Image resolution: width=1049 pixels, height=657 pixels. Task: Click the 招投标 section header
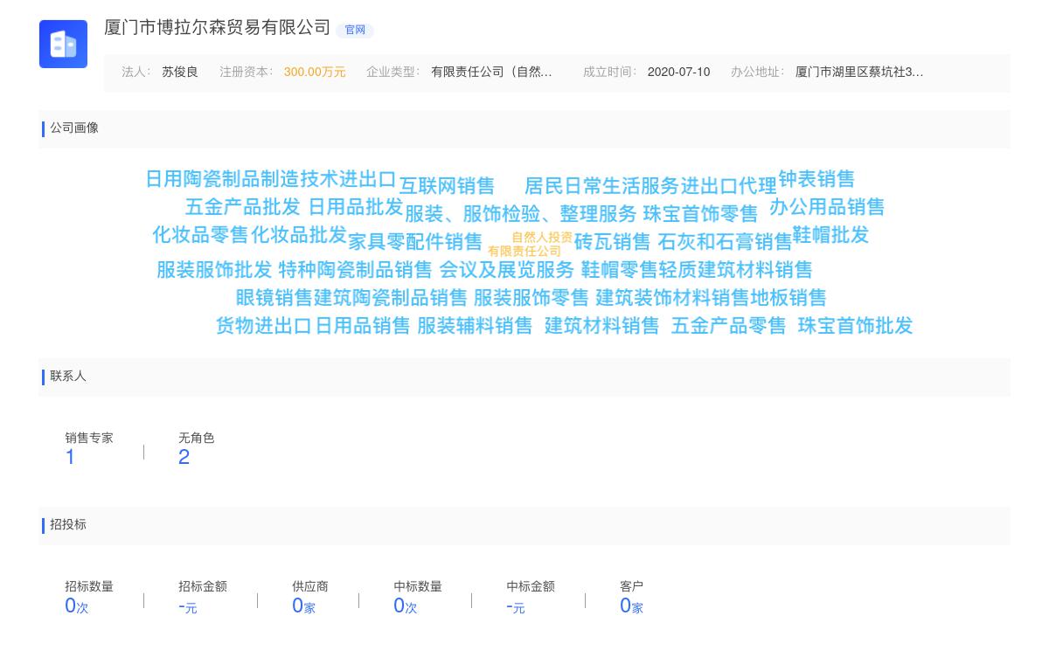(x=68, y=525)
